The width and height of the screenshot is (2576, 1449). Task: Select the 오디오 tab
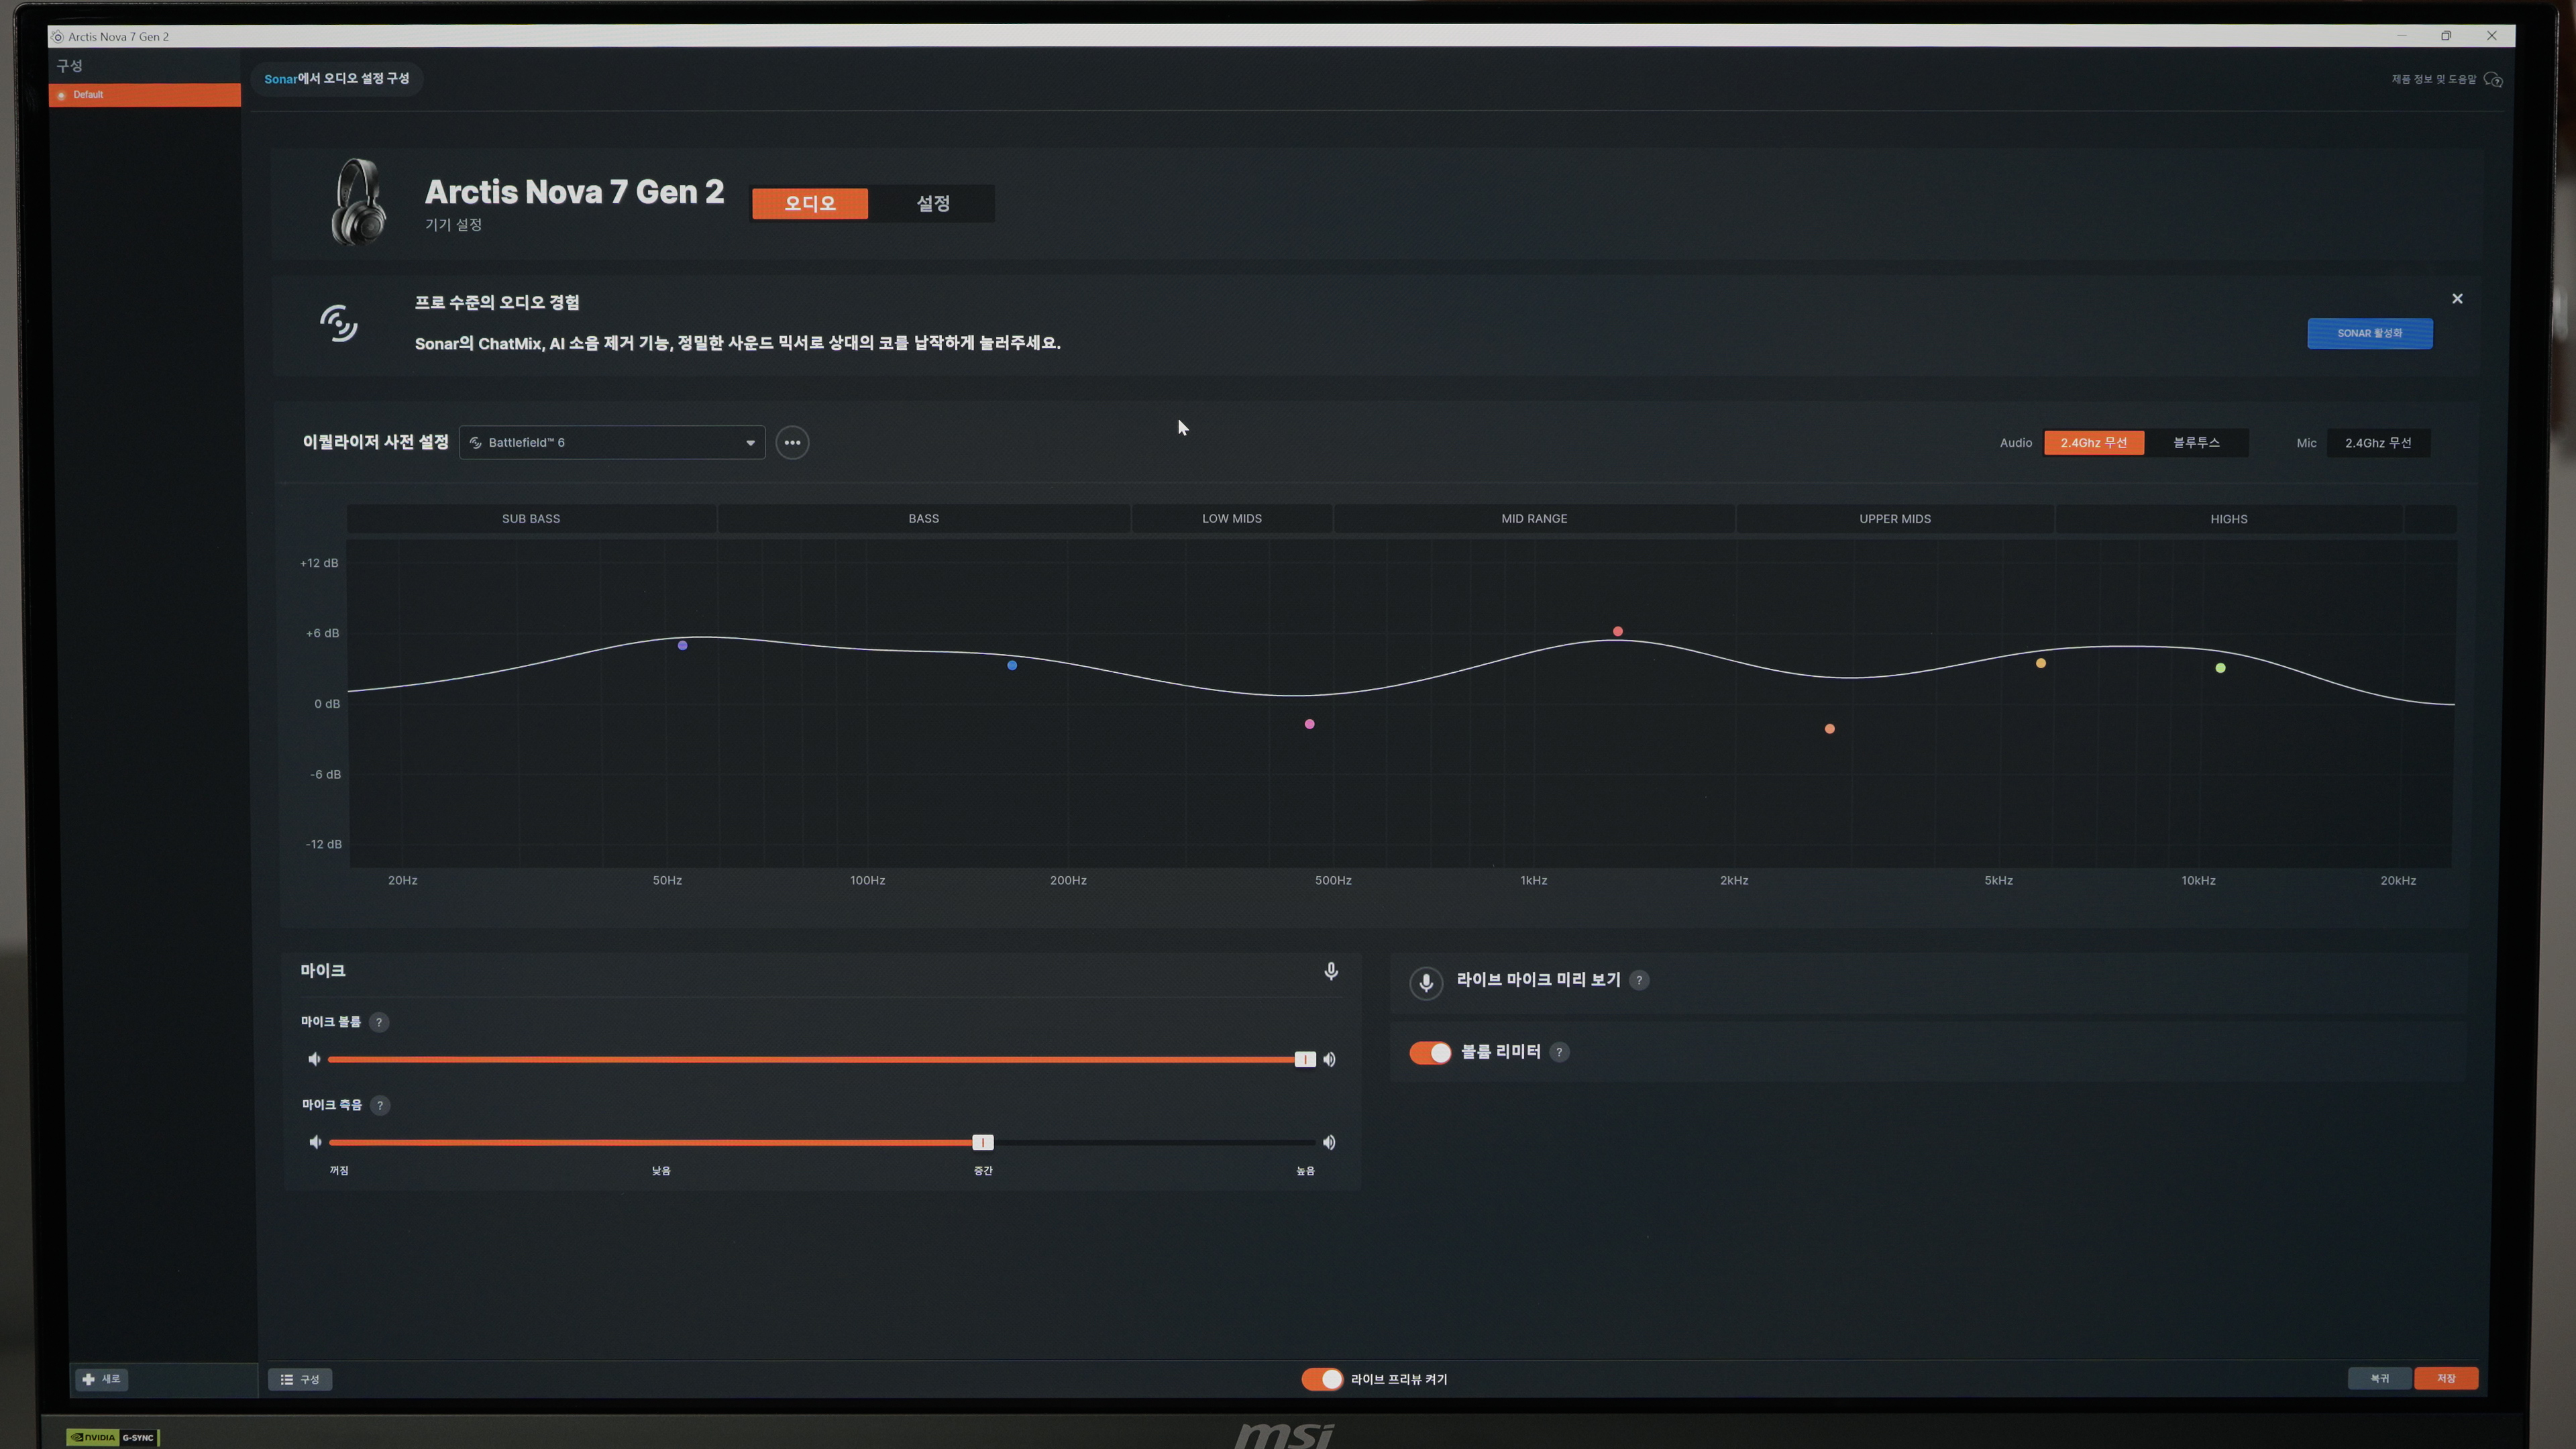tap(809, 204)
